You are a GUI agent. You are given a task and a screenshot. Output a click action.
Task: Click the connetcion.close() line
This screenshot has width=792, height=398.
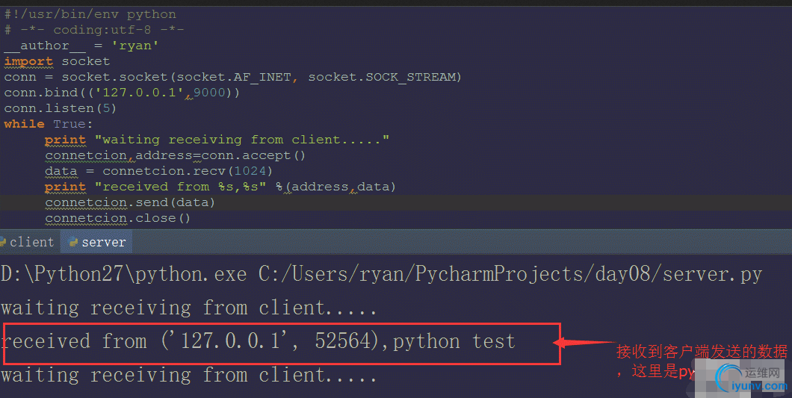pyautogui.click(x=117, y=218)
